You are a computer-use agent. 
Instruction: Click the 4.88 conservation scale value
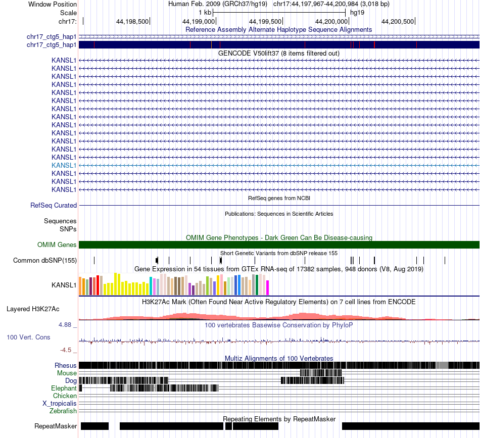[x=65, y=325]
